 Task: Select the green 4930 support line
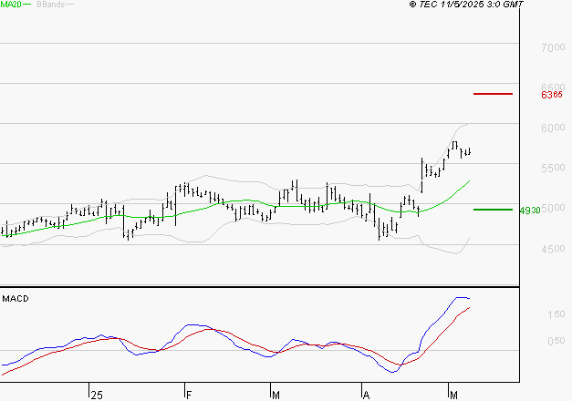point(493,210)
